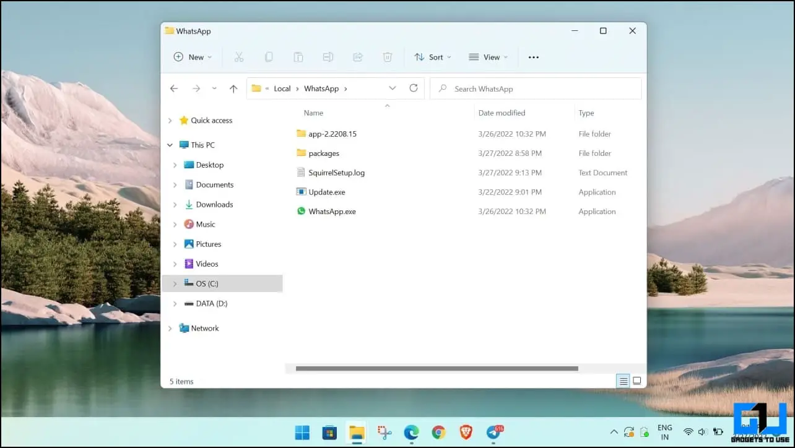Open the Sort dropdown menu
The height and width of the screenshot is (448, 795).
coord(433,57)
